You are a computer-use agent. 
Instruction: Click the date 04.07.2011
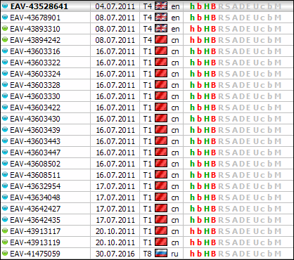click(x=115, y=6)
